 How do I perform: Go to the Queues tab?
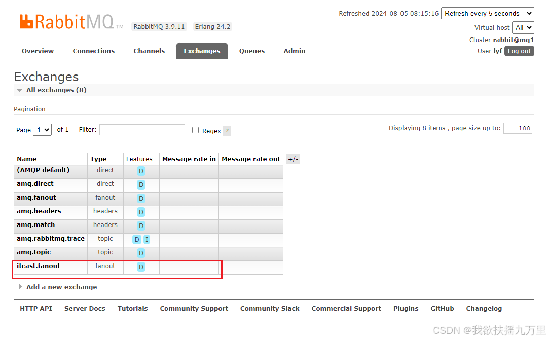point(252,51)
